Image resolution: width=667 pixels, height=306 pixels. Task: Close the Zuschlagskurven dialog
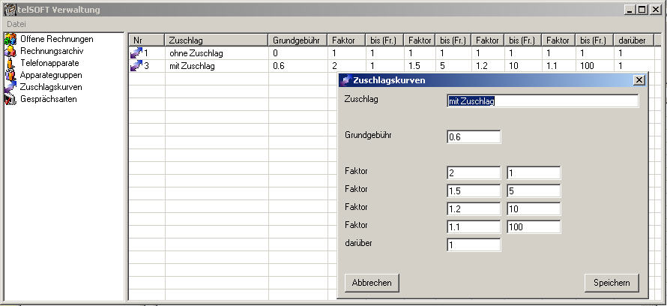pos(639,80)
